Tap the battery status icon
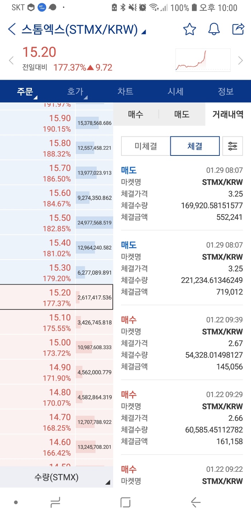Image resolution: width=251 pixels, height=517 pixels. (194, 8)
